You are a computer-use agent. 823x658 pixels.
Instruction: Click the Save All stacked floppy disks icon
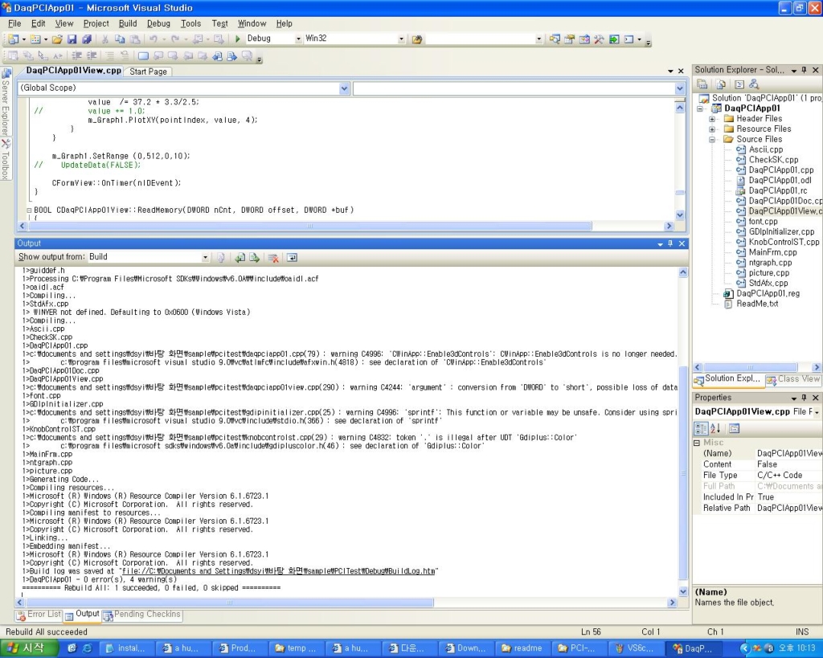coord(87,39)
